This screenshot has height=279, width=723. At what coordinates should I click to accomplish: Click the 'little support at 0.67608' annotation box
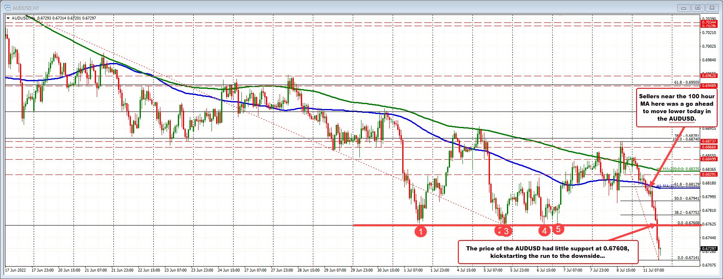(547, 252)
